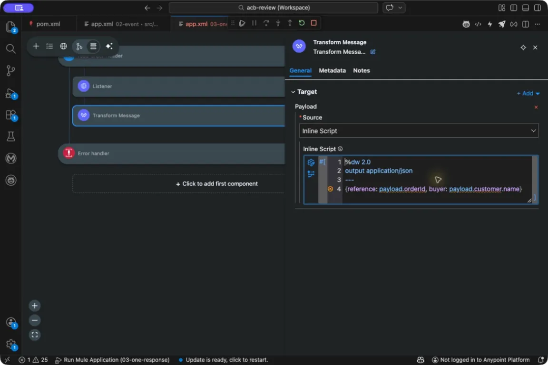
Task: Open the pom.xml editor tab
Action: pyautogui.click(x=48, y=24)
